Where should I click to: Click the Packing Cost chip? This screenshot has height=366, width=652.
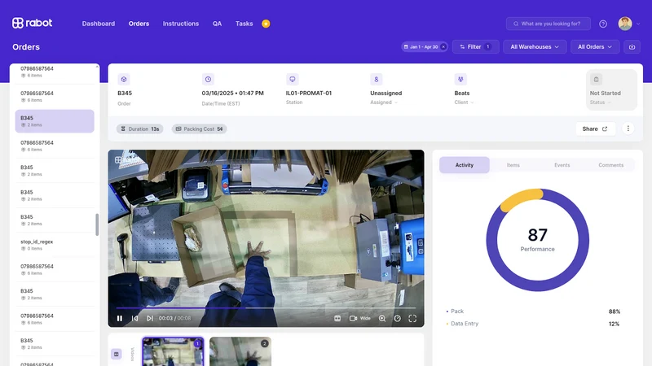pyautogui.click(x=199, y=129)
